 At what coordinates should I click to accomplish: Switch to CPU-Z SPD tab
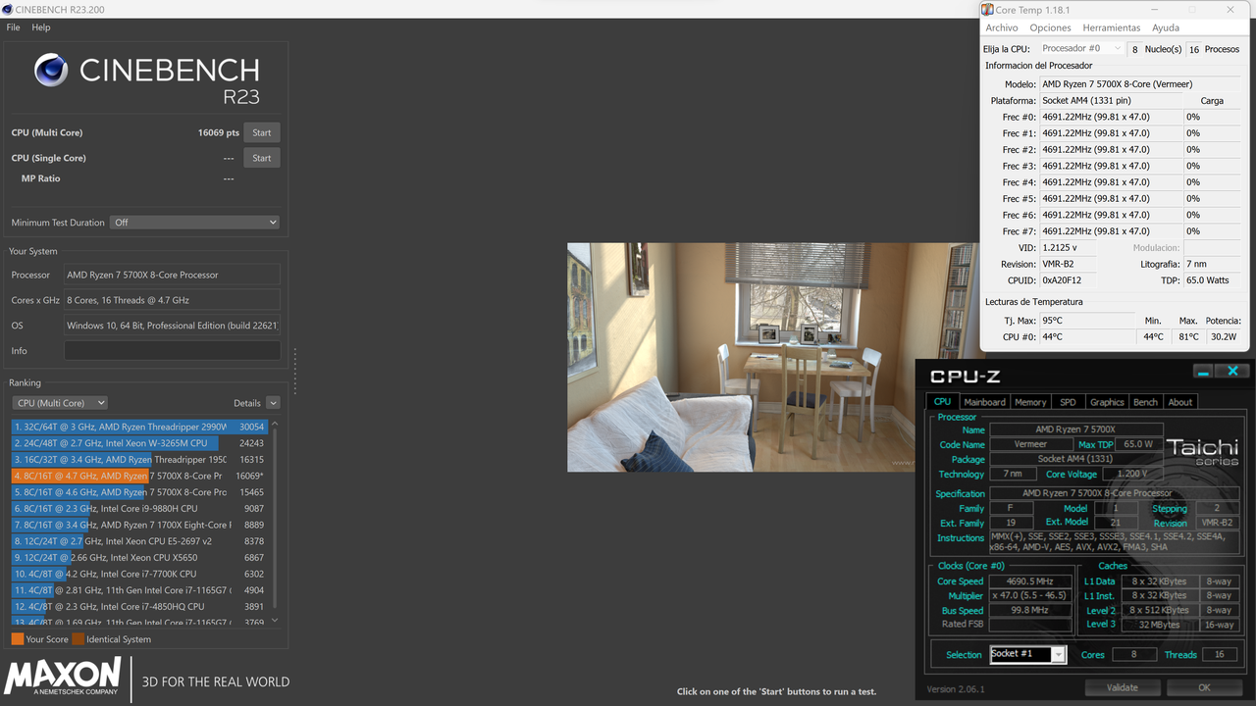click(x=1068, y=402)
